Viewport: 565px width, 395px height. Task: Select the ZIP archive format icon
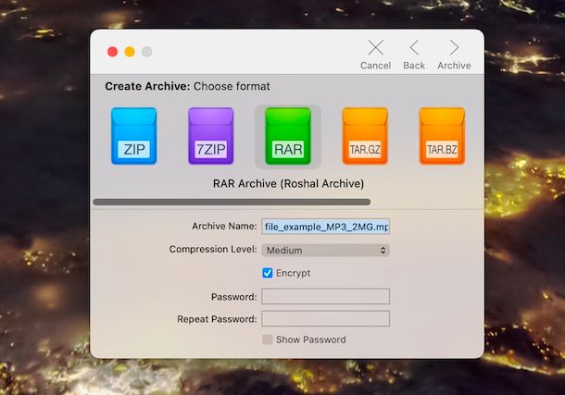point(134,137)
